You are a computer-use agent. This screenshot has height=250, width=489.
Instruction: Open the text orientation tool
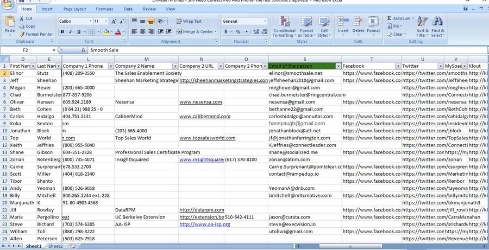pos(161,21)
